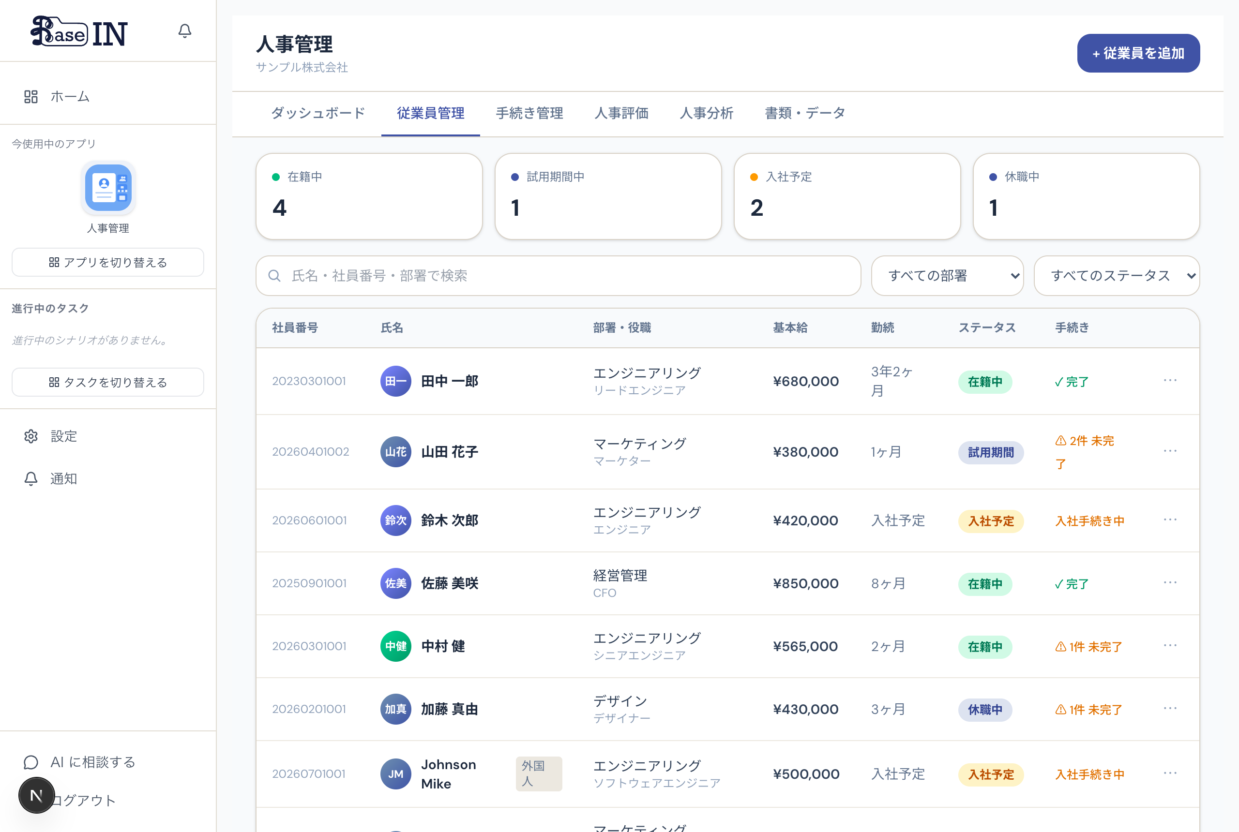Click the 1件 未完了 warning for 中村 健
1239x832 pixels.
1088,647
